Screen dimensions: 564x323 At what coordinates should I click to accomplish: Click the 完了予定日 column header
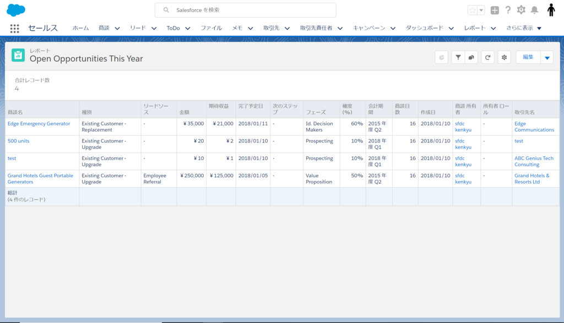coord(253,110)
